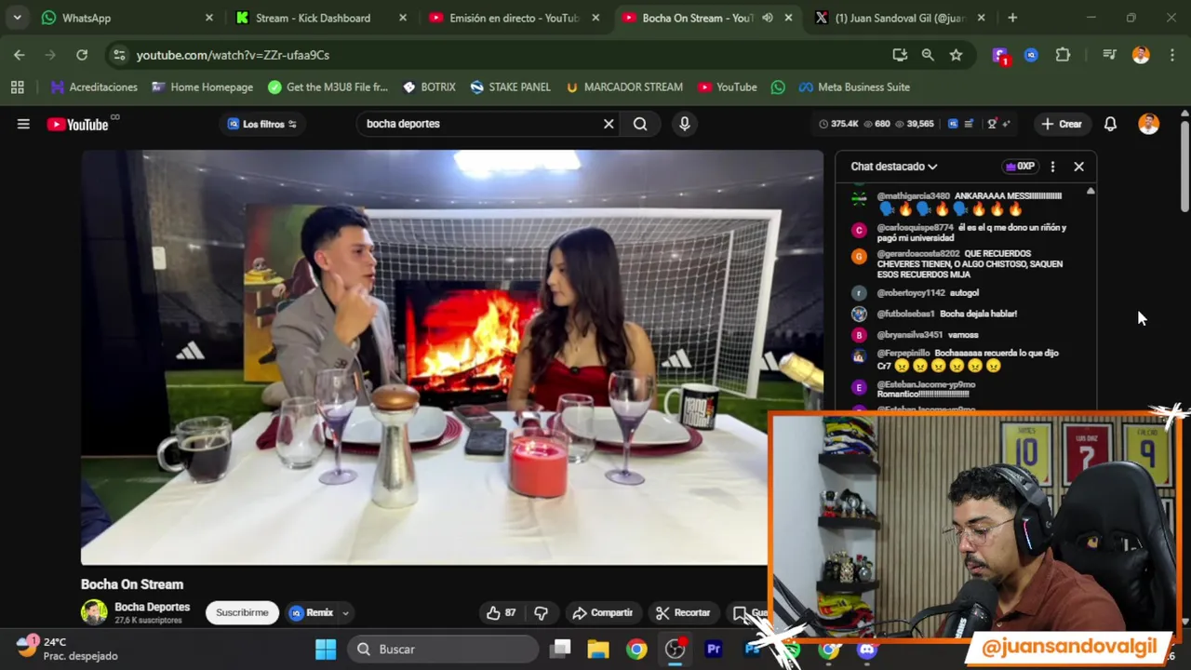Clip the video with Recortar
This screenshot has width=1191, height=670.
[x=683, y=612]
